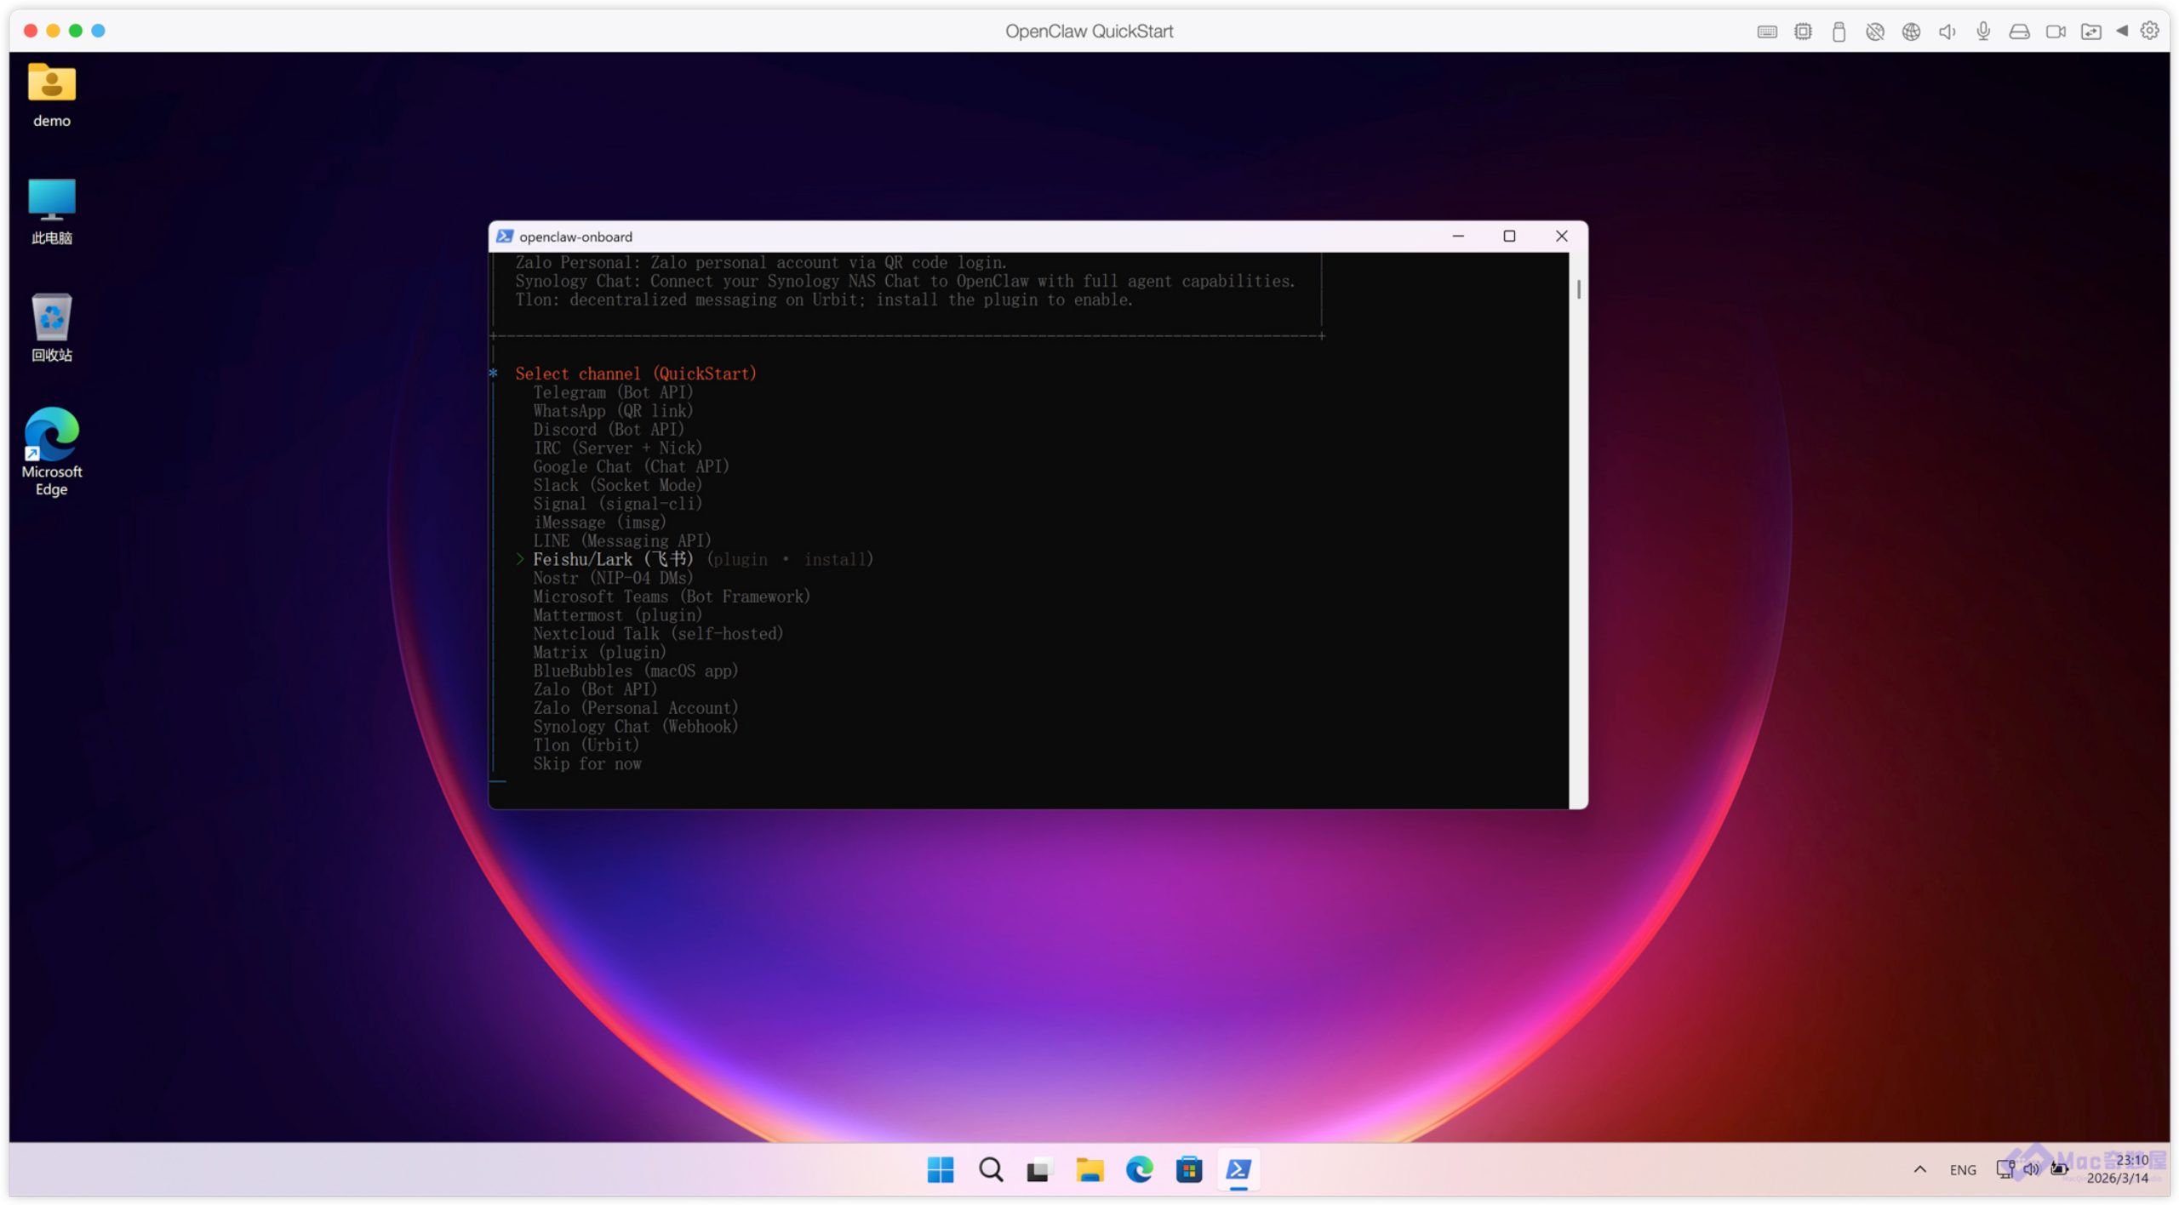
Task: Click the ENG language indicator
Action: pos(1962,1170)
